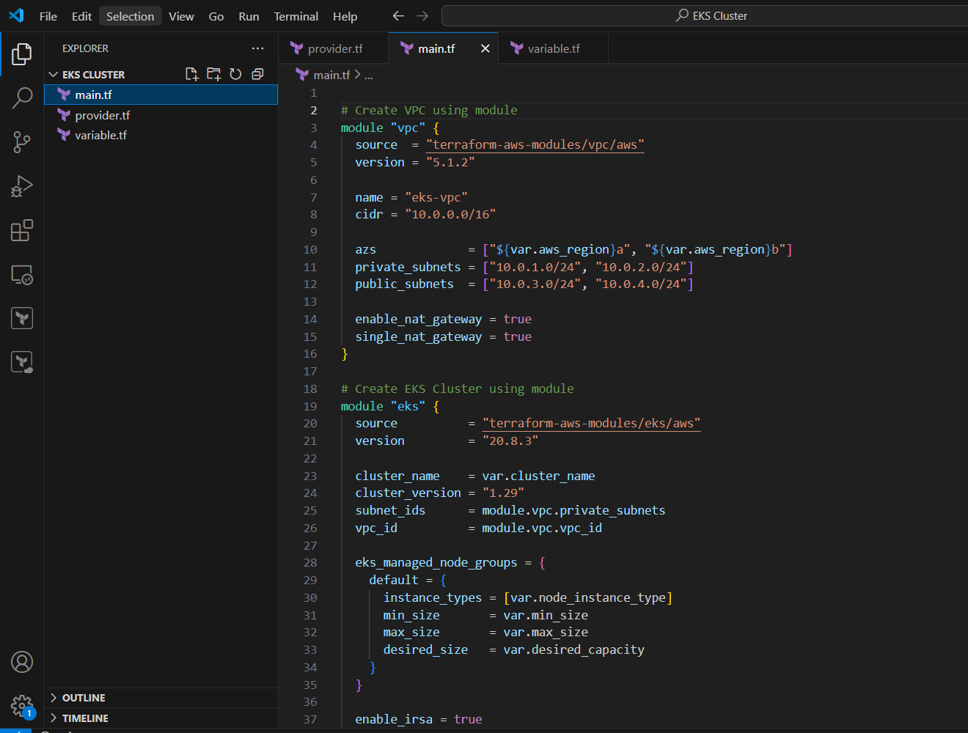The image size is (968, 733).
Task: Open the Explorer view in activity bar
Action: 22,54
